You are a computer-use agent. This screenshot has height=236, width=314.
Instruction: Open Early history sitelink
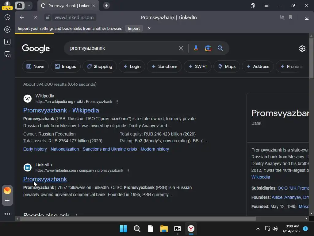pos(35,149)
